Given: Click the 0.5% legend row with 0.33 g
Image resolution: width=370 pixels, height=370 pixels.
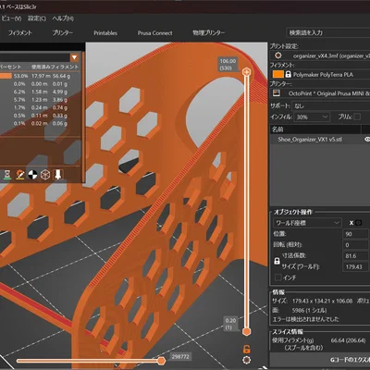Looking at the screenshot, I should [40, 116].
